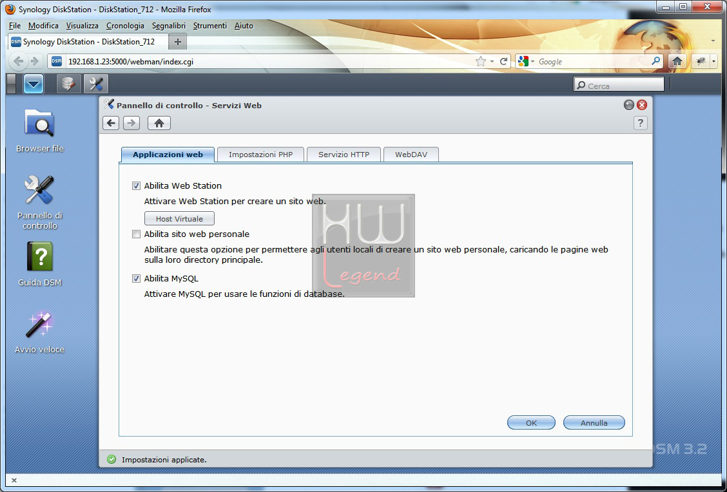Click the left edge DSM taskbar toggle
Screen dimensions: 727x492
12,84
